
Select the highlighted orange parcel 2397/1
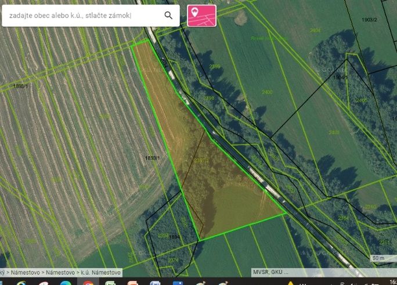(201, 160)
